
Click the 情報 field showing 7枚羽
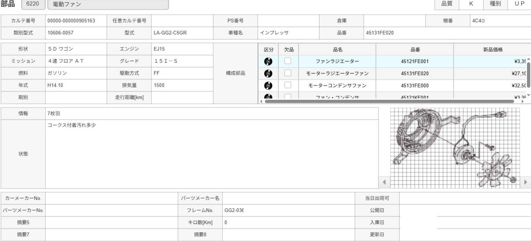tap(212, 113)
